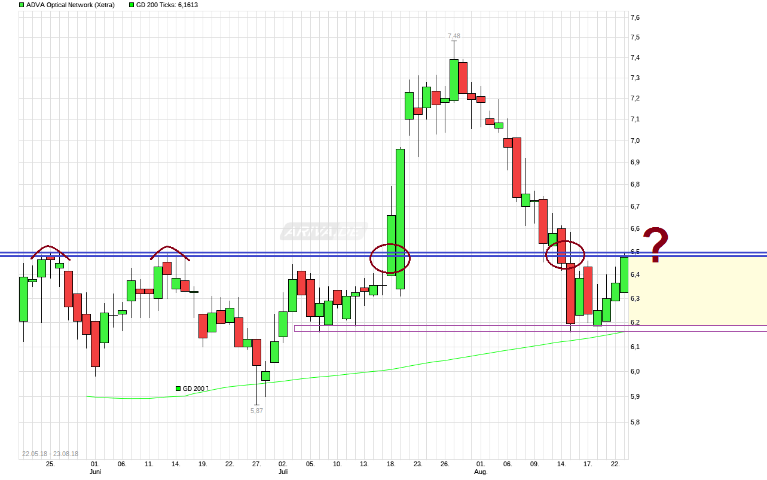The image size is (767, 480).
Task: Click the 09. date label on the time axis
Action: [534, 464]
